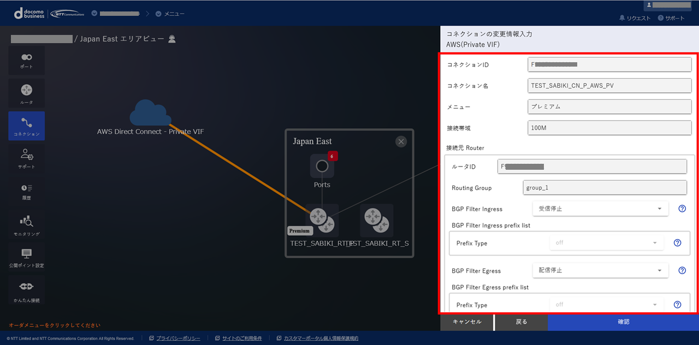
Task: Select the モニタリング sidebar icon
Action: coord(26,224)
